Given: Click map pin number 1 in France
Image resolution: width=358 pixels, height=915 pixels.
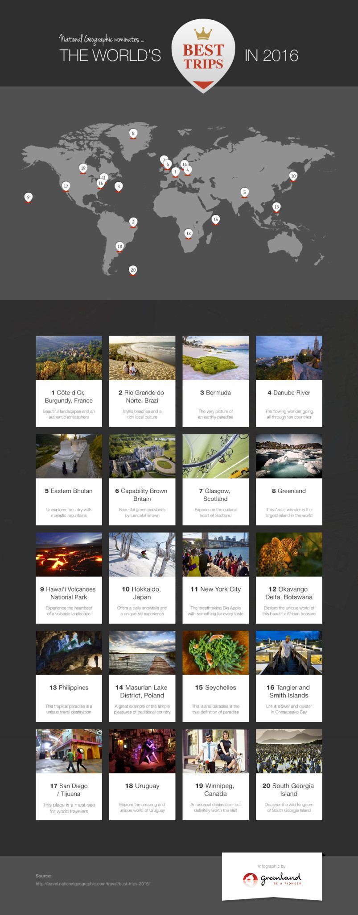Looking at the screenshot, I should click(x=175, y=172).
